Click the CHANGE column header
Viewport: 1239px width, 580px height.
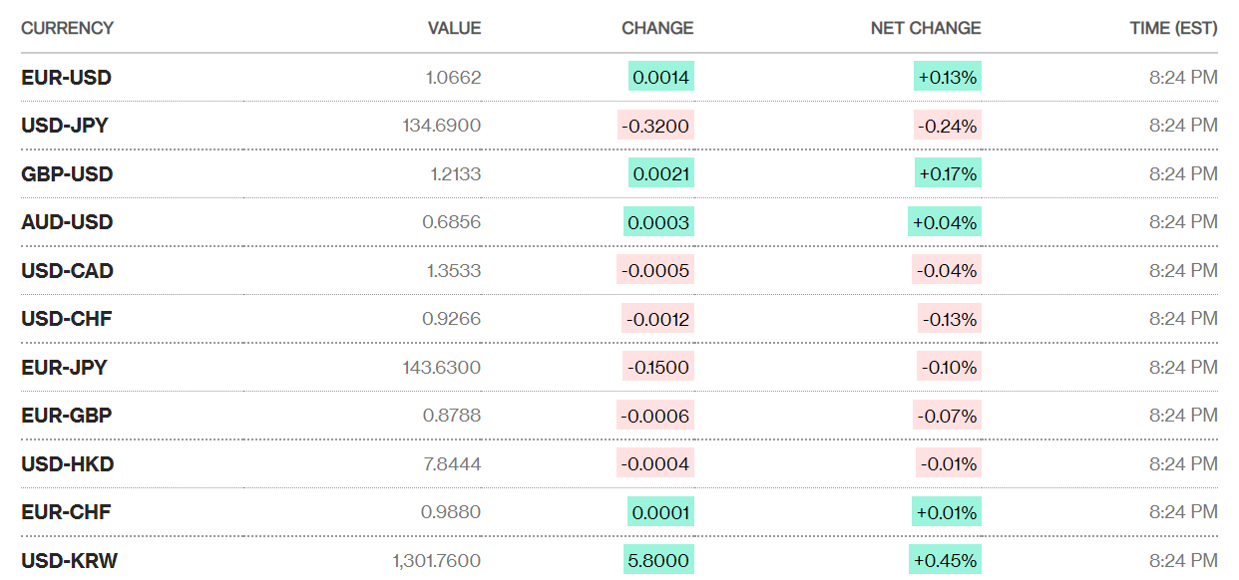click(657, 28)
